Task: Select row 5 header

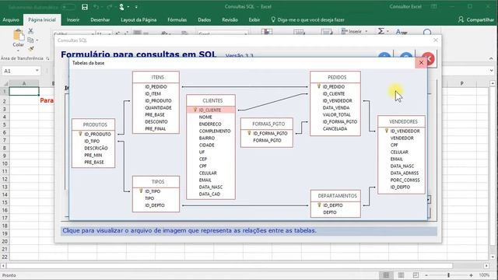Action: pos(5,124)
